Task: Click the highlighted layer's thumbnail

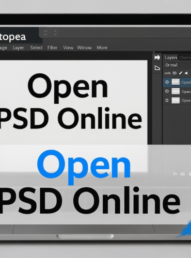Action: click(x=176, y=82)
